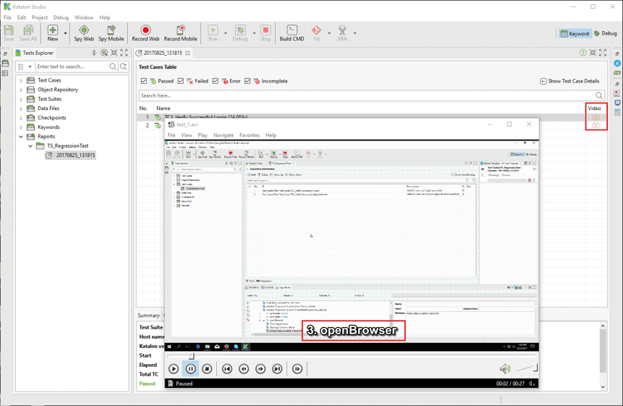Open the Window menu
Screen dimensions: 623x406
(84, 17)
